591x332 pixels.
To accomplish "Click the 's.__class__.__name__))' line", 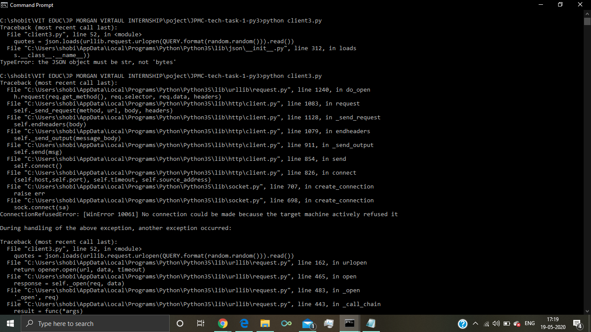I will pyautogui.click(x=52, y=55).
